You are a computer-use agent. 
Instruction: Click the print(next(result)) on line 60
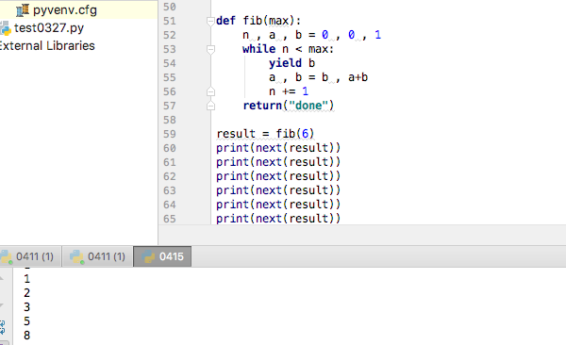click(x=278, y=148)
